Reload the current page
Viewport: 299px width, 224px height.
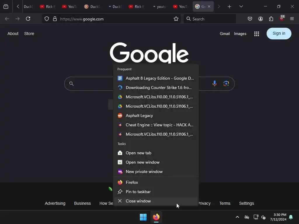[28, 19]
